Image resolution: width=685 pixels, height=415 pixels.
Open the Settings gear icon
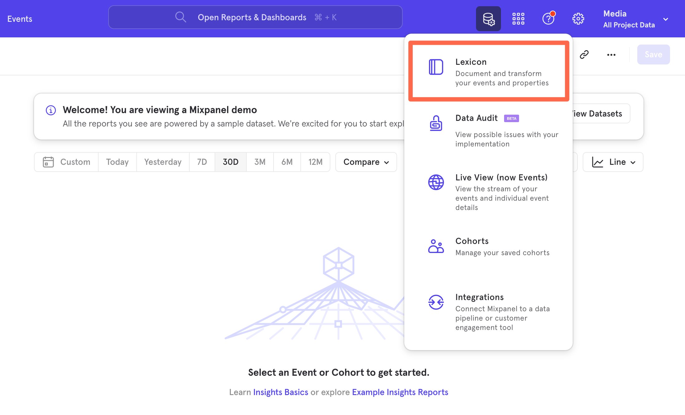(x=578, y=19)
